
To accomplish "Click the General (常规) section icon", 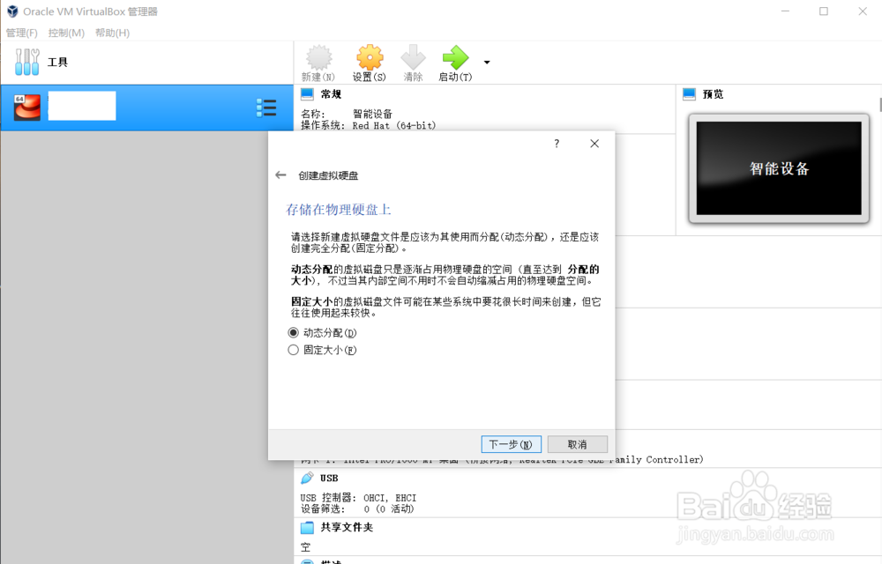I will (x=307, y=93).
